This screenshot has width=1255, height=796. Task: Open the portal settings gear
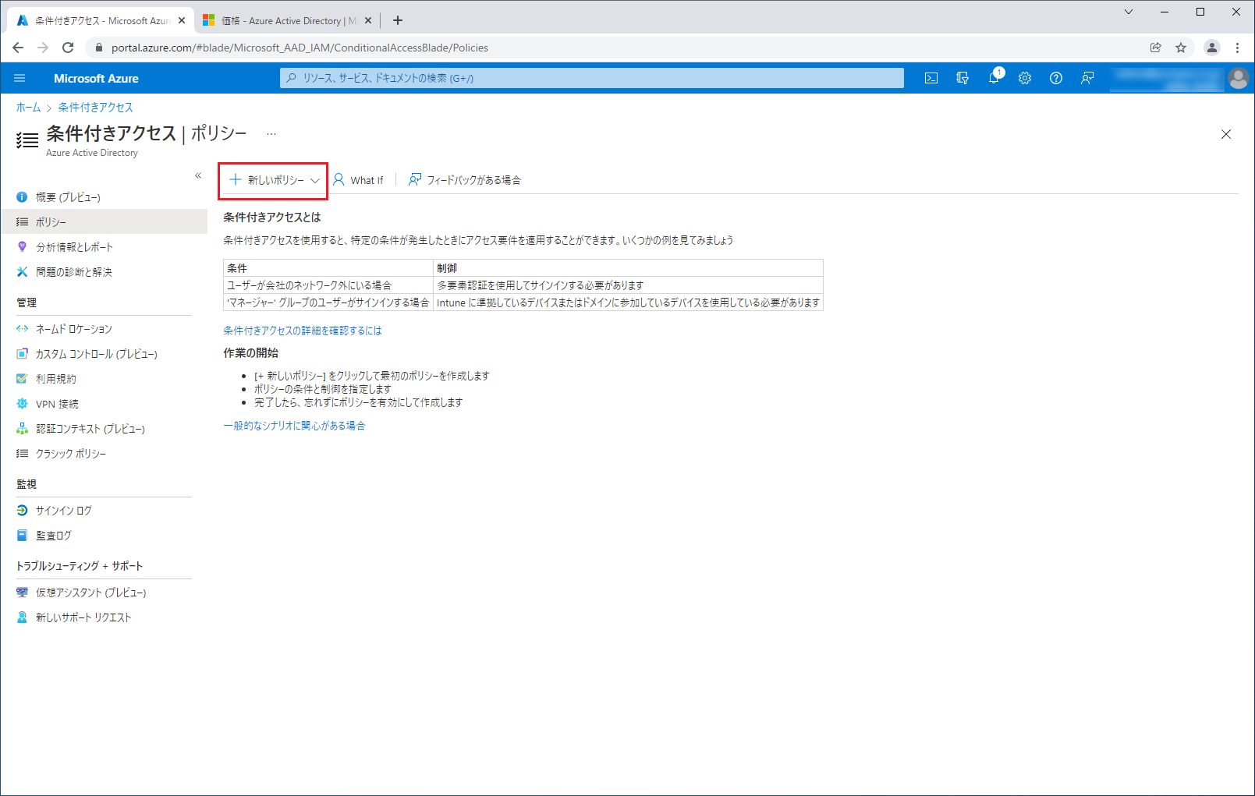tap(1025, 78)
